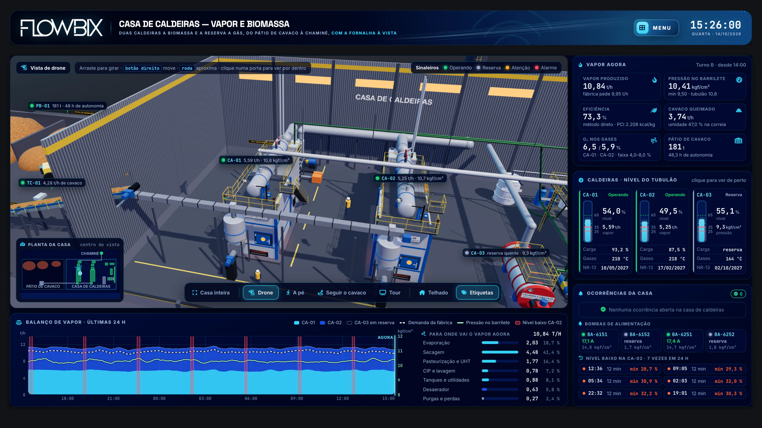The width and height of the screenshot is (762, 428).
Task: Choose Seguir o cavaco view
Action: click(342, 293)
